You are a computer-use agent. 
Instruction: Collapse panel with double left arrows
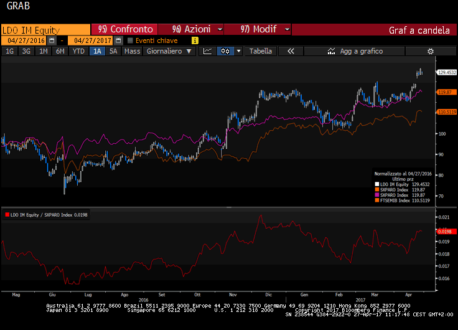(x=290, y=51)
